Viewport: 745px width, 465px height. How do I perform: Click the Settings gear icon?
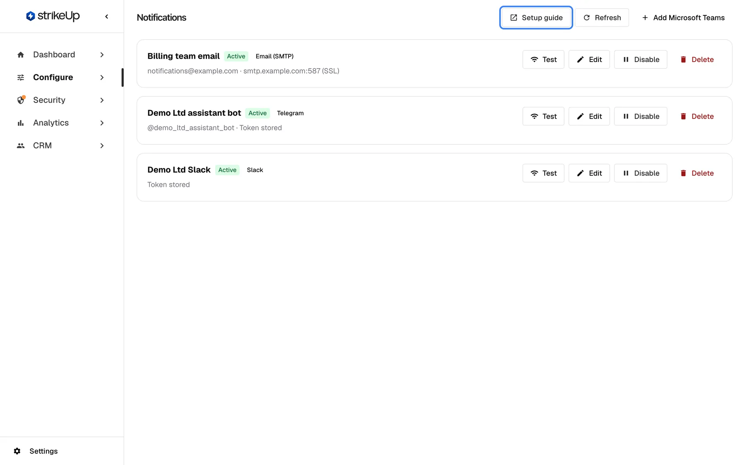point(17,451)
